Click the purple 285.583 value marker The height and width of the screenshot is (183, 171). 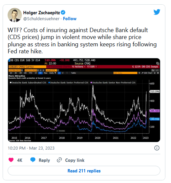155,111
